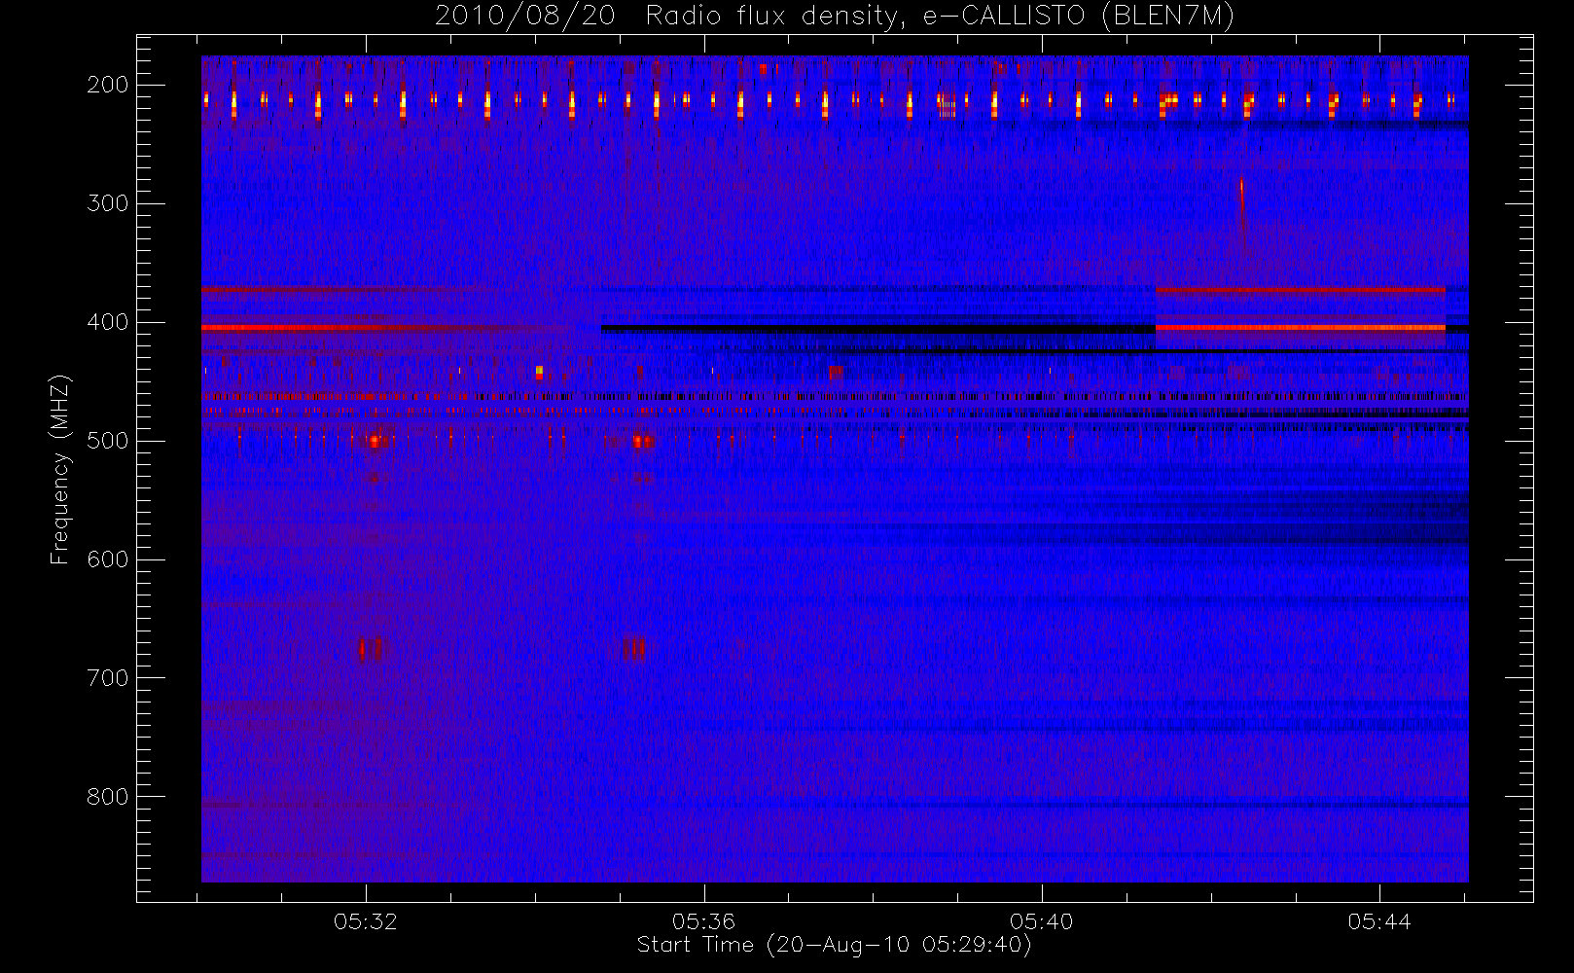Viewport: 1574px width, 973px height.
Task: Click the 'Start Time (20-Aug-10 05:29:40)' label
Action: point(834,945)
